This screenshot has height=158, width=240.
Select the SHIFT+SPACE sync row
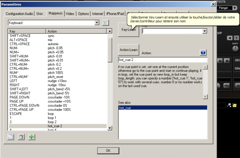tap(58, 36)
